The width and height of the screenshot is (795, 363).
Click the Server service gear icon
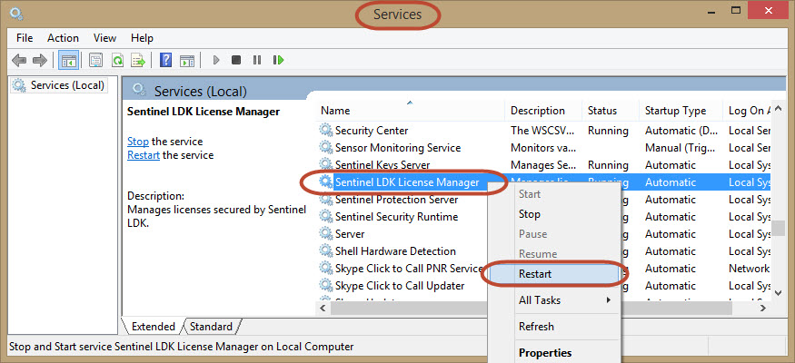click(325, 234)
